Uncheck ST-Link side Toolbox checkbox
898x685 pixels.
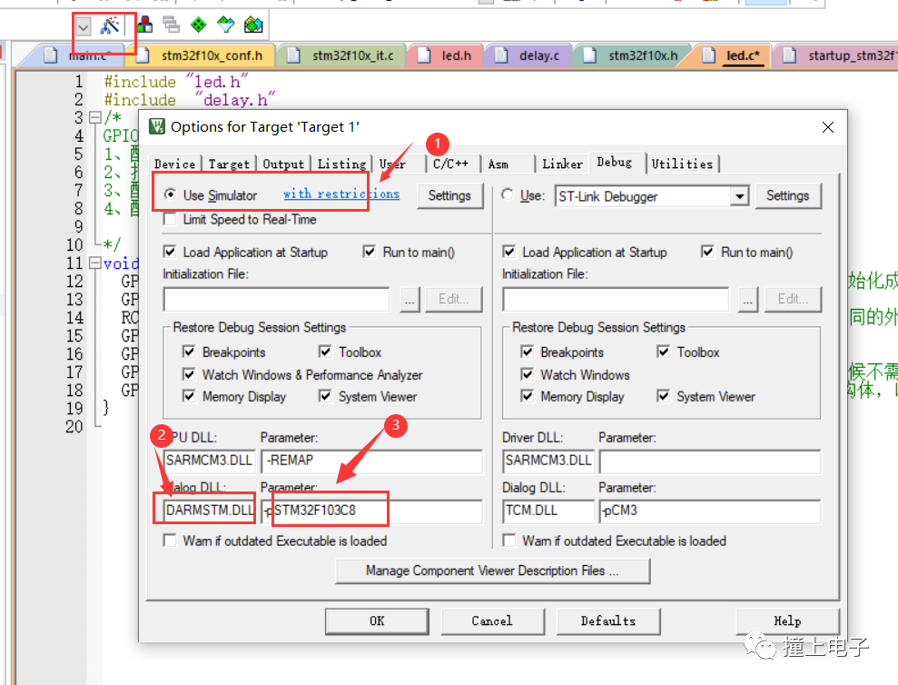point(663,352)
